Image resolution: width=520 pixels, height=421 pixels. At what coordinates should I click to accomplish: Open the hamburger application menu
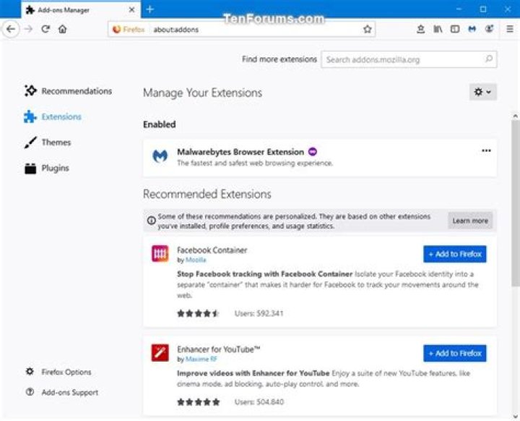point(510,29)
